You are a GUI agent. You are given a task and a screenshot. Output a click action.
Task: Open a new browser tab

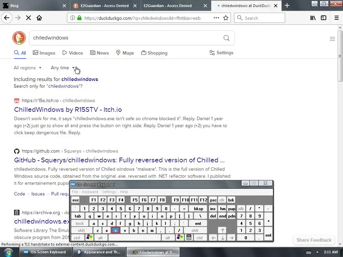[x=287, y=6]
